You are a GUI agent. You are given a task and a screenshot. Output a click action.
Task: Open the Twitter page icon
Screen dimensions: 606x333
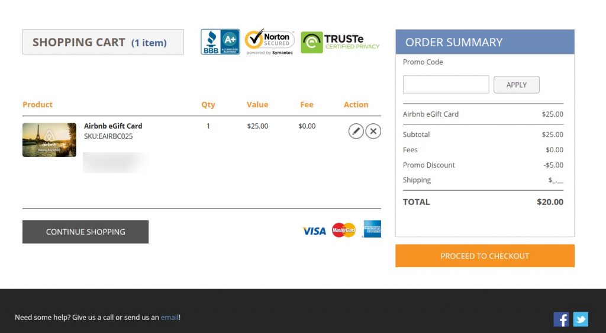[x=581, y=319]
